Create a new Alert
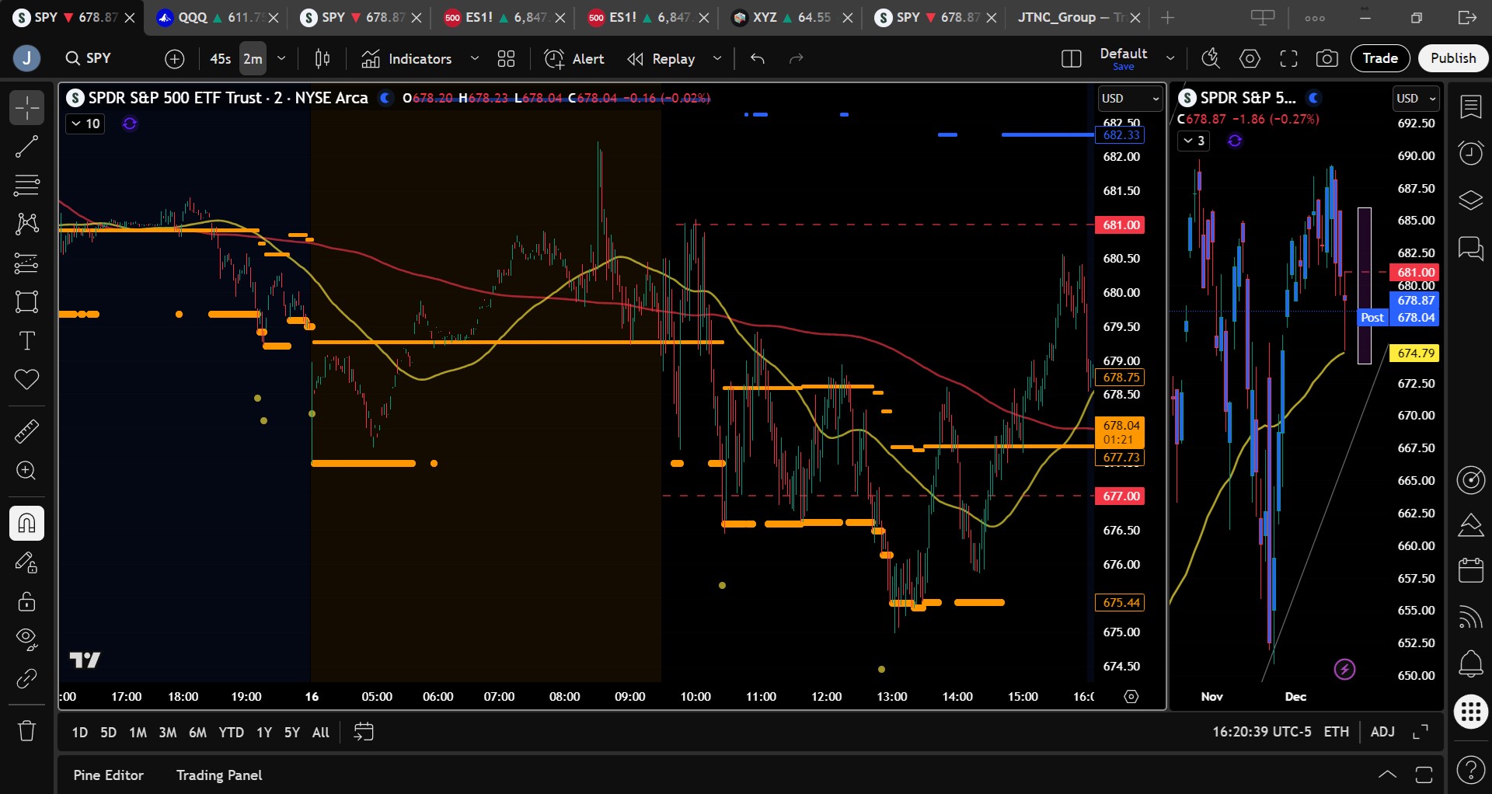This screenshot has width=1492, height=794. tap(574, 58)
